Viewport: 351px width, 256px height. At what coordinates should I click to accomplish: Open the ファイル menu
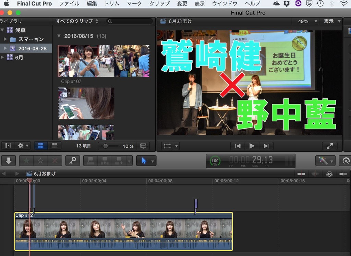(69, 3)
